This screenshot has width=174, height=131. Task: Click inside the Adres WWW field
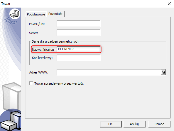click(109, 72)
